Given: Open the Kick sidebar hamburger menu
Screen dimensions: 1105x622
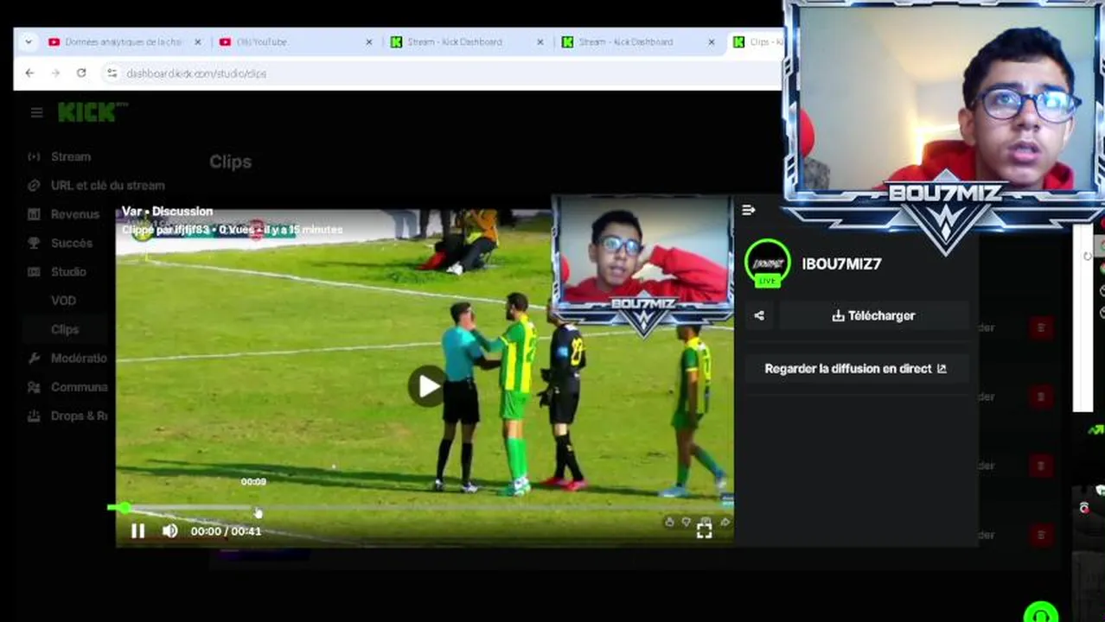Looking at the screenshot, I should pyautogui.click(x=36, y=112).
